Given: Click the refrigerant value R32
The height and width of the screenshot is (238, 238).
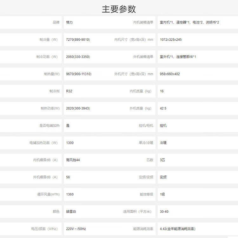Looking at the screenshot, I should (69, 91).
